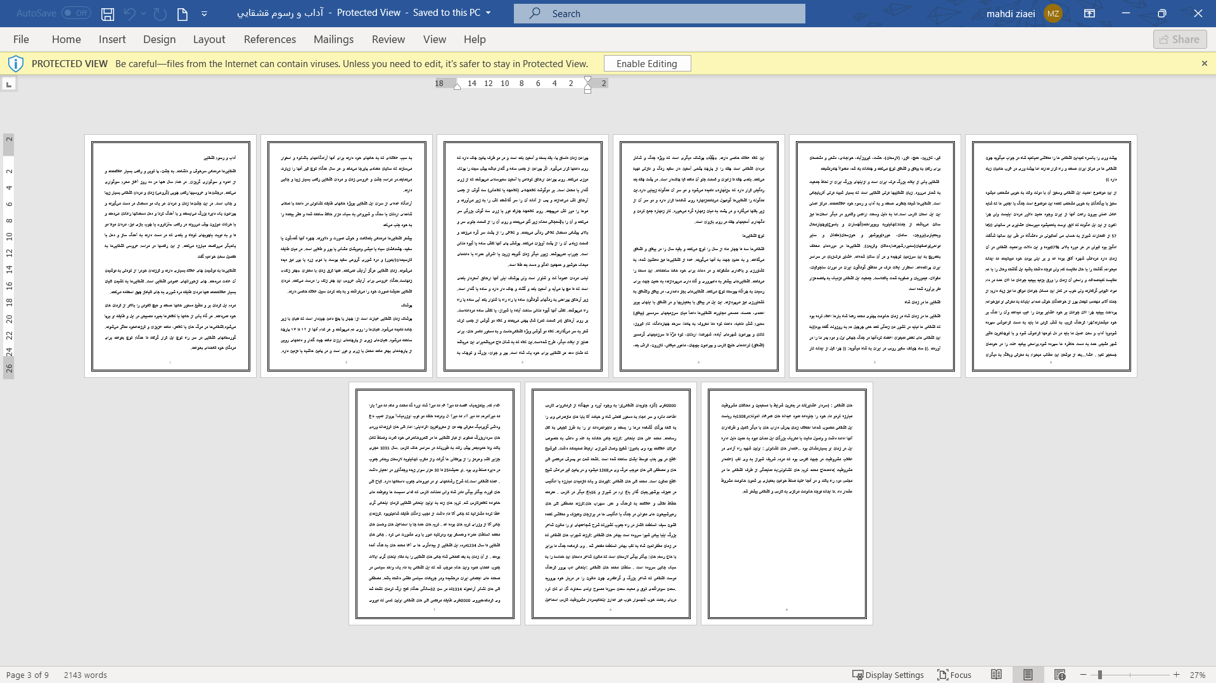
Task: Switch to Read Mode view icon
Action: click(997, 675)
